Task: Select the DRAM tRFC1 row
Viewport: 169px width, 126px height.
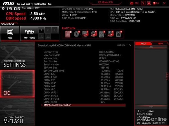Action: [x=84, y=92]
